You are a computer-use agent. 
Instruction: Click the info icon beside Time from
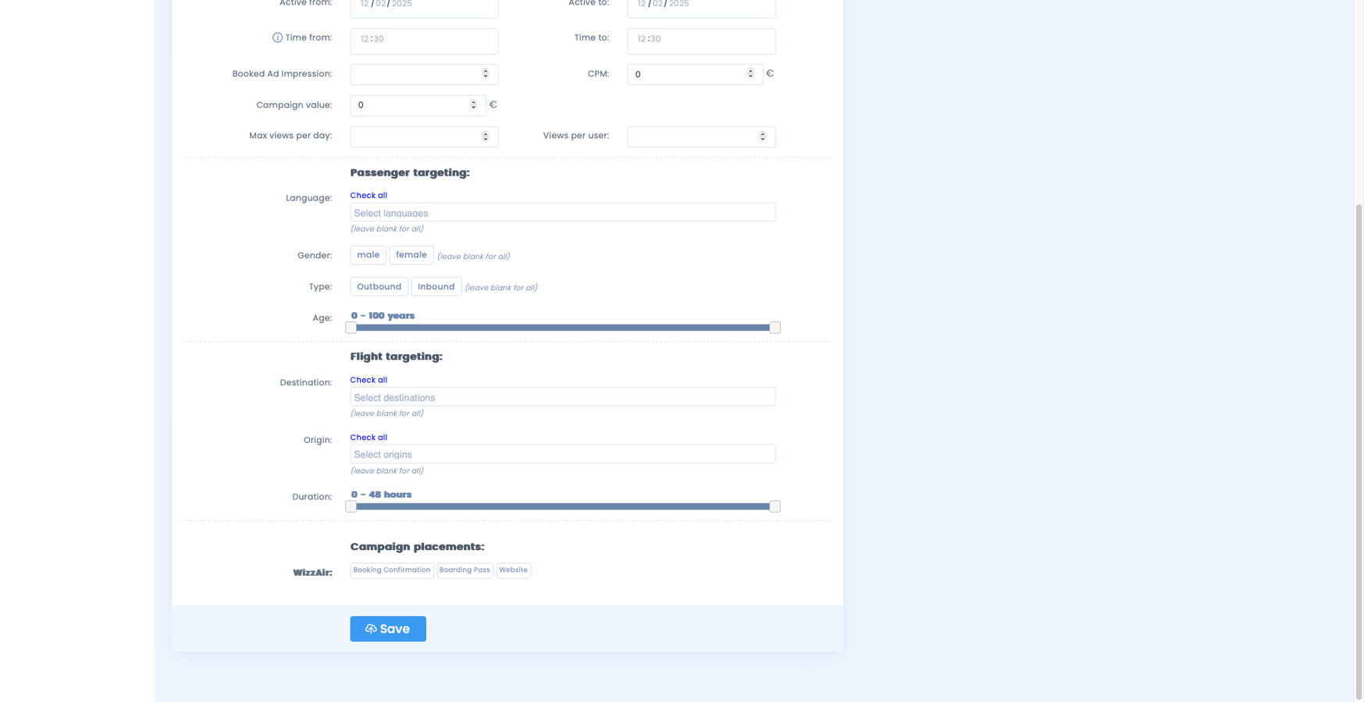(x=277, y=38)
